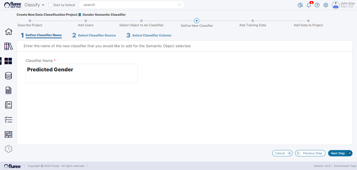Click the Classifier Name input field

click(x=81, y=73)
